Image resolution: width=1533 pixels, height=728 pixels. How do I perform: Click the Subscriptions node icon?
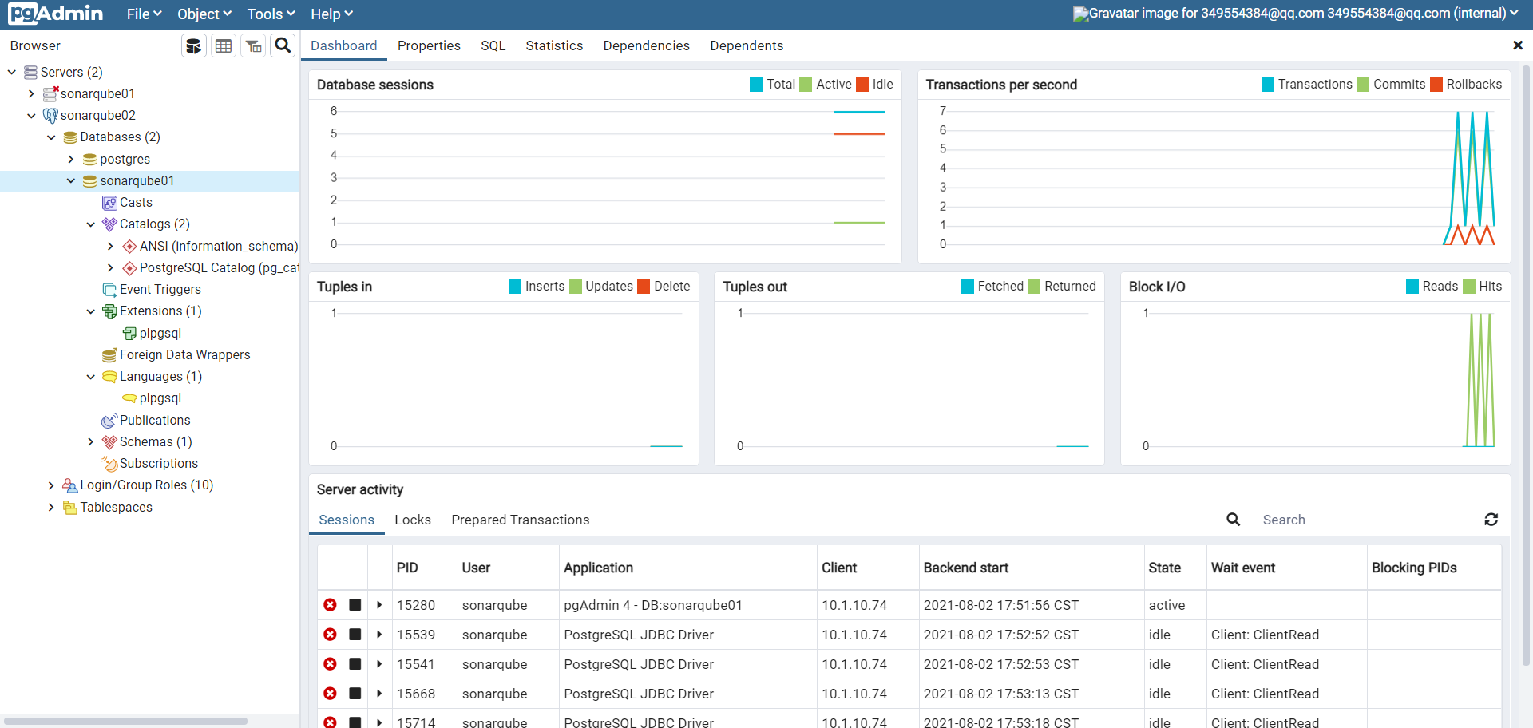point(110,464)
